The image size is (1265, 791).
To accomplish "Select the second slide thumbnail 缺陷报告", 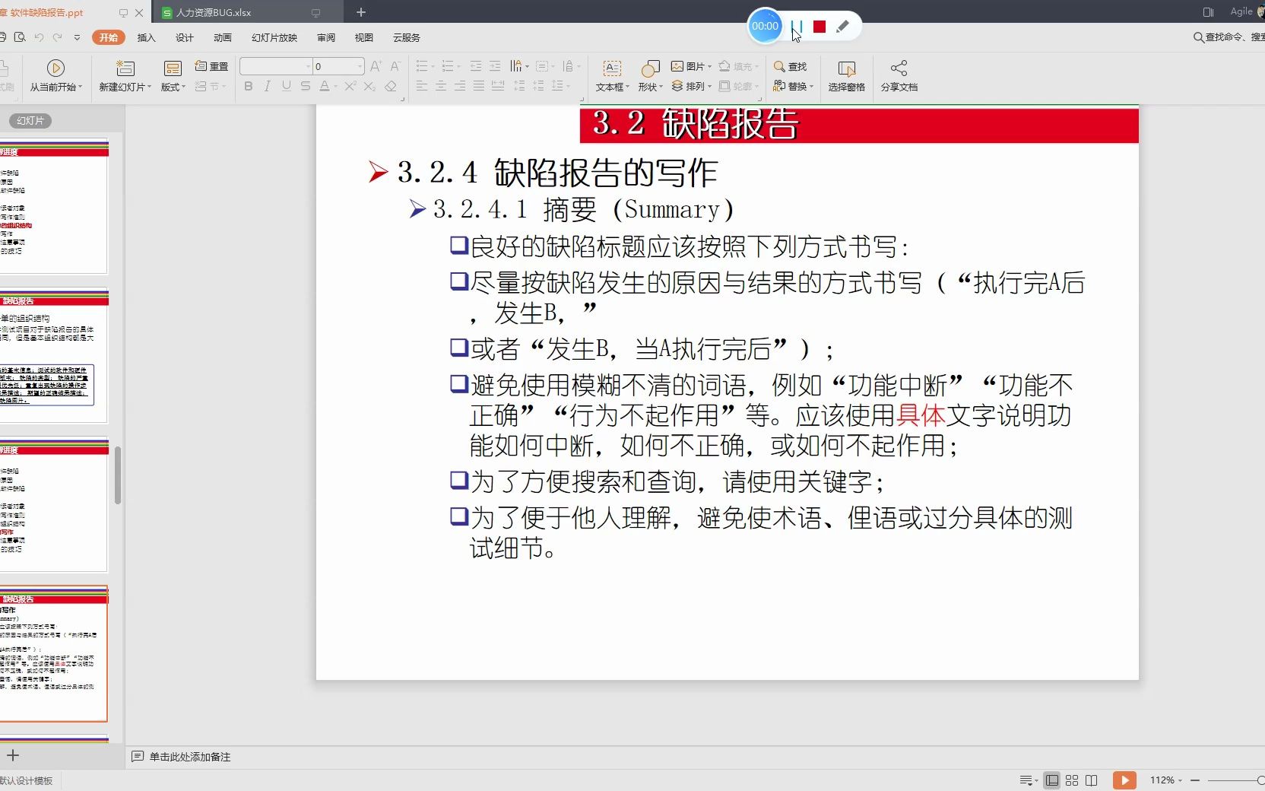I will pyautogui.click(x=54, y=355).
